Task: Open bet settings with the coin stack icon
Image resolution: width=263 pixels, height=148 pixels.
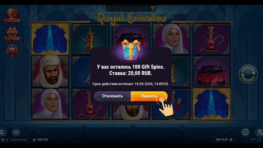Action: (x=260, y=132)
